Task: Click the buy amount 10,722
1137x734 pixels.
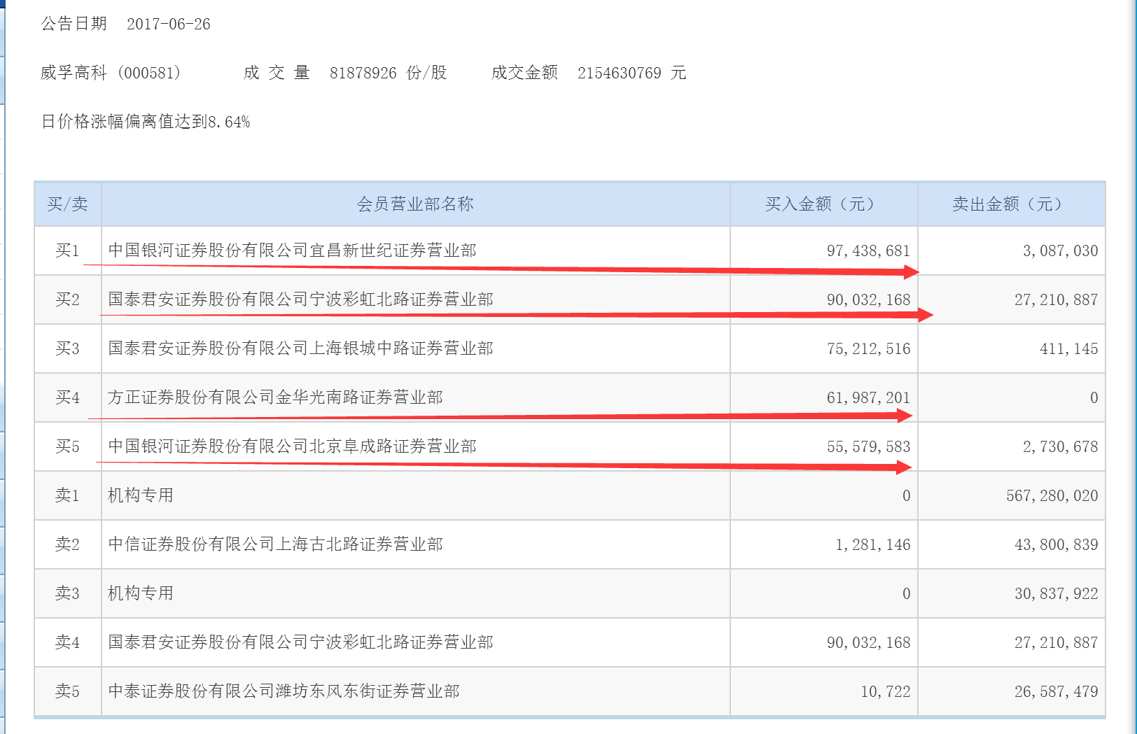Action: 886,691
